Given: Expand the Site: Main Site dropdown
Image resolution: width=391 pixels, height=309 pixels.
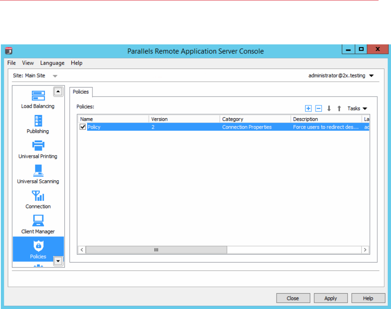Looking at the screenshot, I should [x=55, y=76].
